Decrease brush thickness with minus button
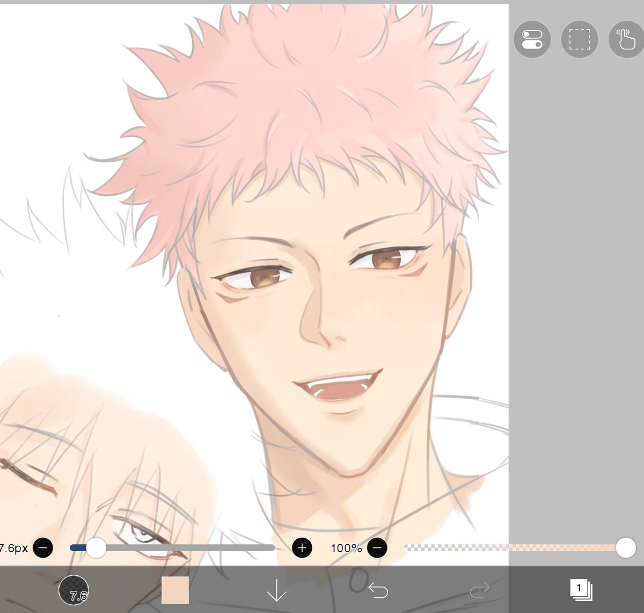The height and width of the screenshot is (613, 644). click(x=43, y=548)
